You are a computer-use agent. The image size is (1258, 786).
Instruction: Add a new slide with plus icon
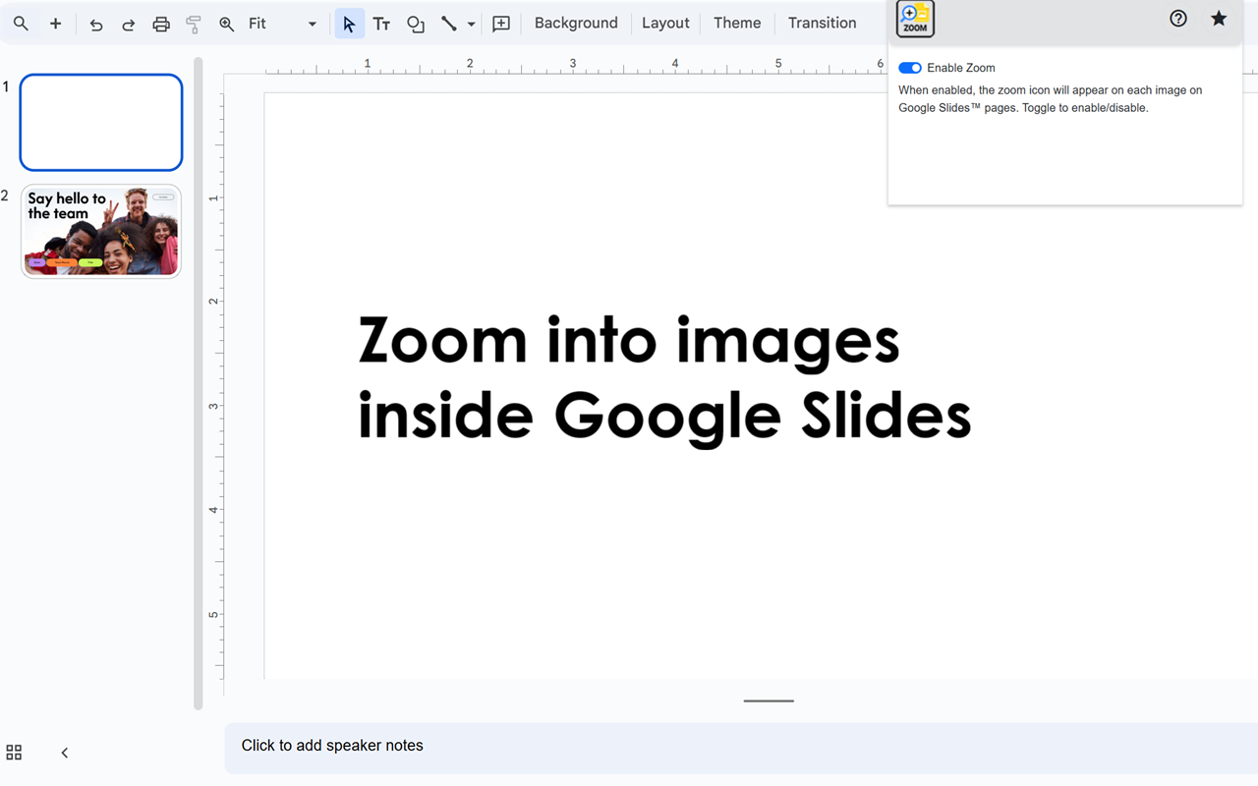coord(55,24)
